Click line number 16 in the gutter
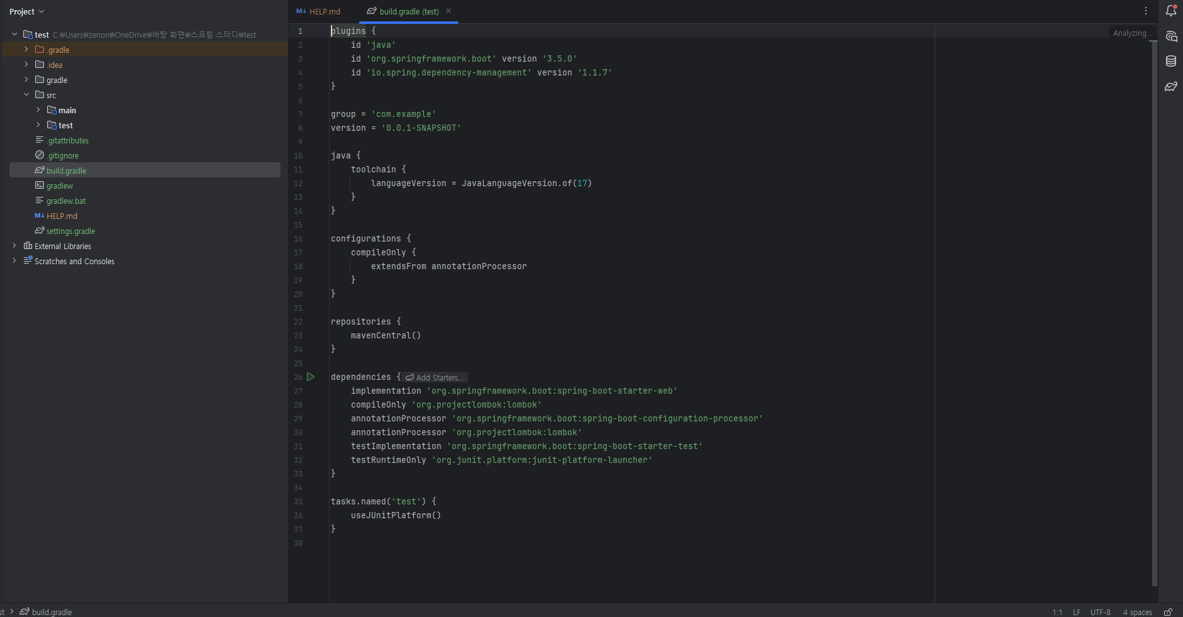The height and width of the screenshot is (617, 1183). (x=298, y=238)
